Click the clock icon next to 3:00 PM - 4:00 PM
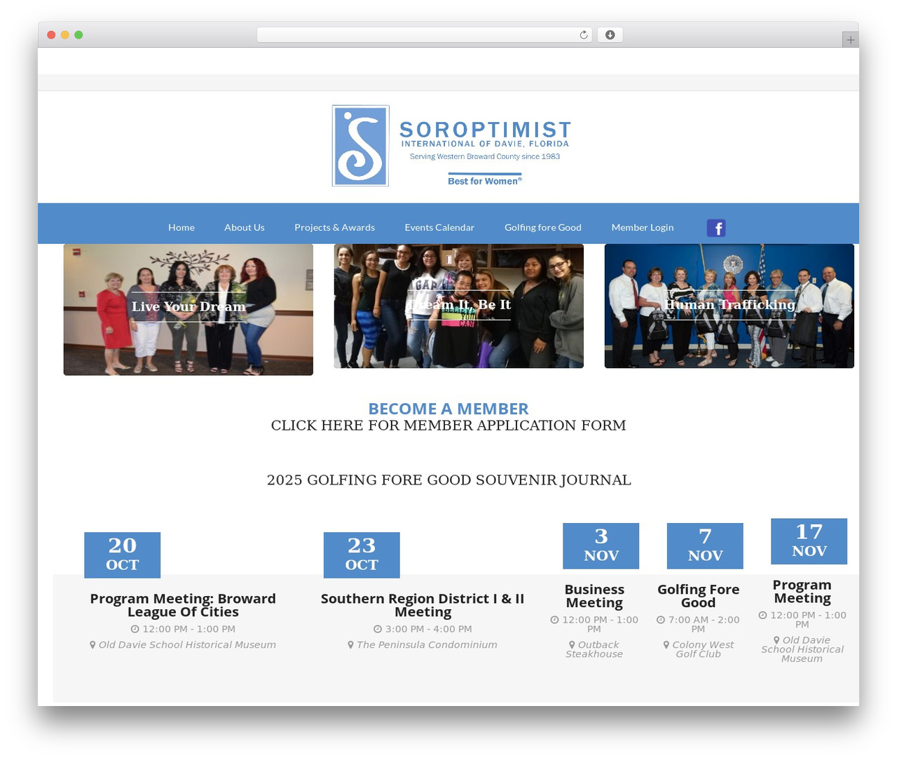Viewport: 897px width, 760px height. (x=378, y=630)
